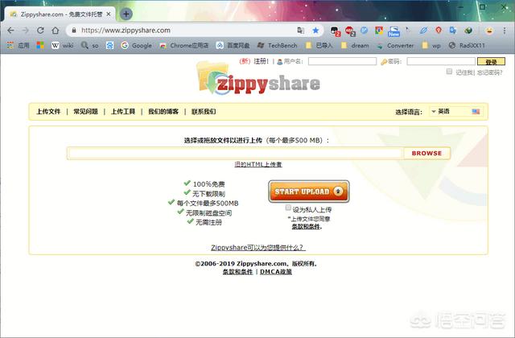Open the Chrome three-dot menu
Viewport: 515px width, 338px height.
pos(505,31)
